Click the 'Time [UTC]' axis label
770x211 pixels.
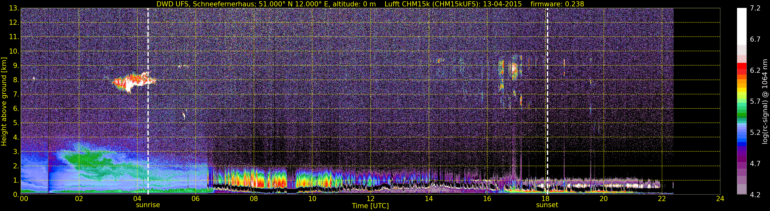pyautogui.click(x=370, y=206)
